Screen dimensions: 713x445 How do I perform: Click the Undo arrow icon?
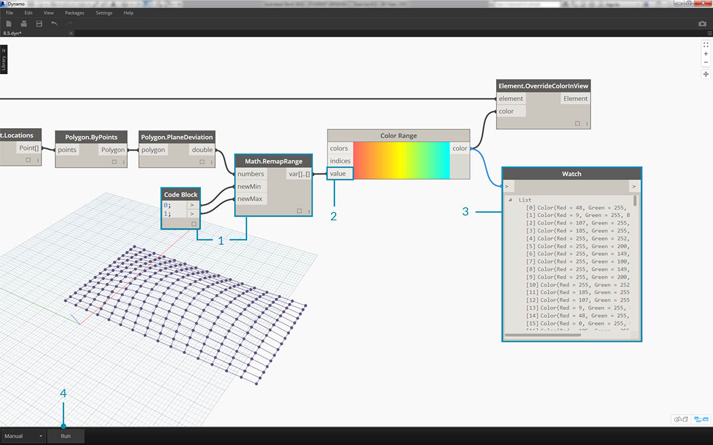[x=55, y=24]
